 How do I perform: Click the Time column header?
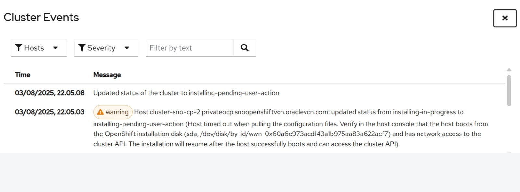(22, 75)
